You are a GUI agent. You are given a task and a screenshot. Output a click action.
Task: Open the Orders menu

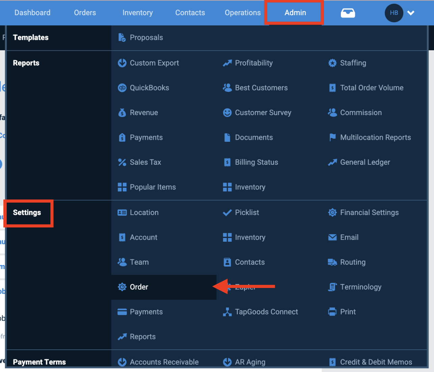tap(85, 12)
